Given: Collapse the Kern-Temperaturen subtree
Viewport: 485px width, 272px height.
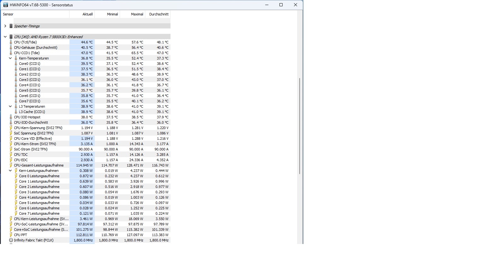Looking at the screenshot, I should click(10, 58).
